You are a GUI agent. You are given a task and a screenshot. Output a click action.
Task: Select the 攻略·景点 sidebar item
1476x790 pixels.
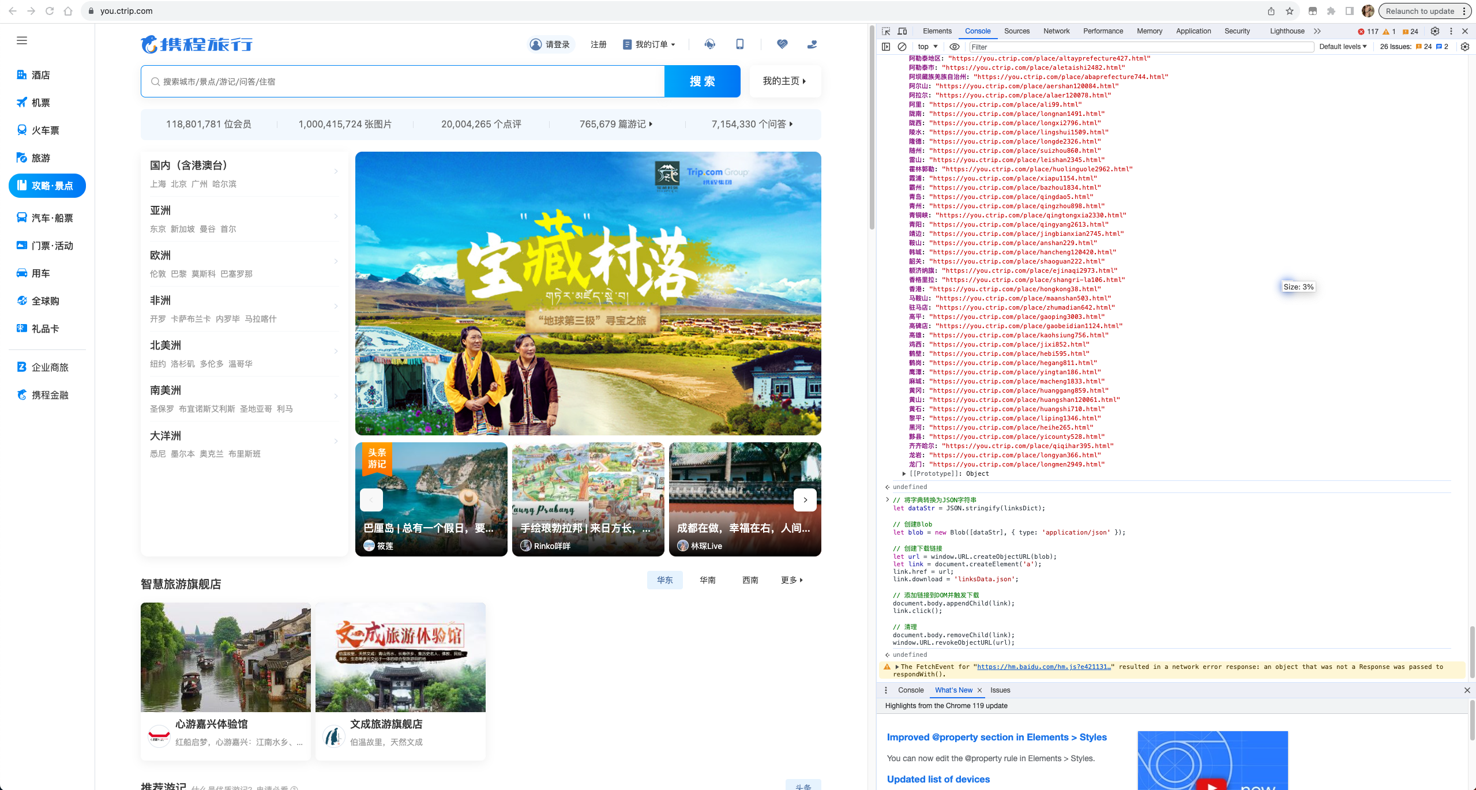[x=47, y=186]
